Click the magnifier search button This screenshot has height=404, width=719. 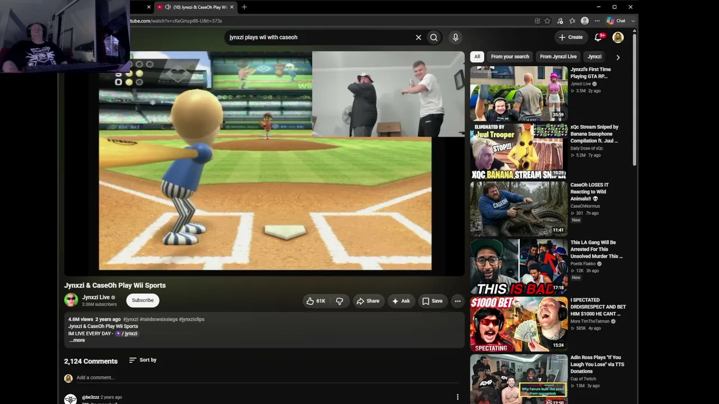click(434, 37)
